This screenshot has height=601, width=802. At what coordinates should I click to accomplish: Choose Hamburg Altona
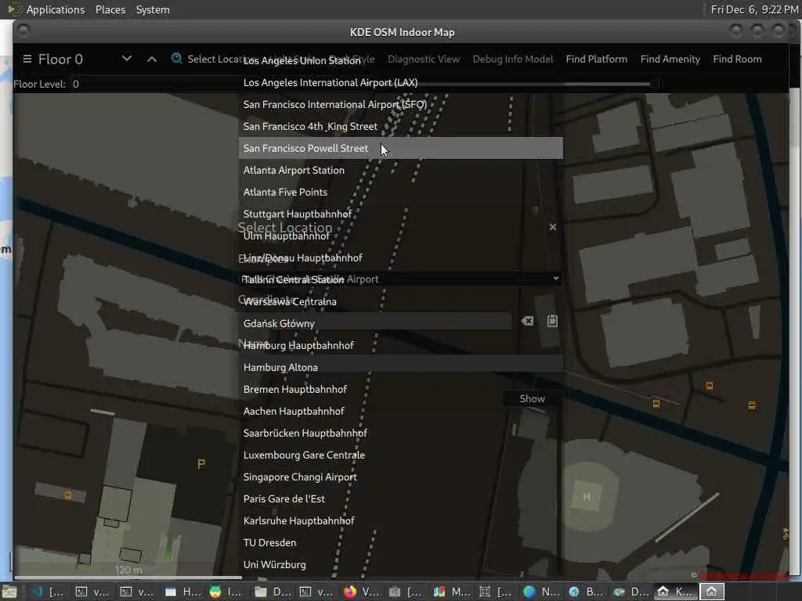[x=400, y=368]
